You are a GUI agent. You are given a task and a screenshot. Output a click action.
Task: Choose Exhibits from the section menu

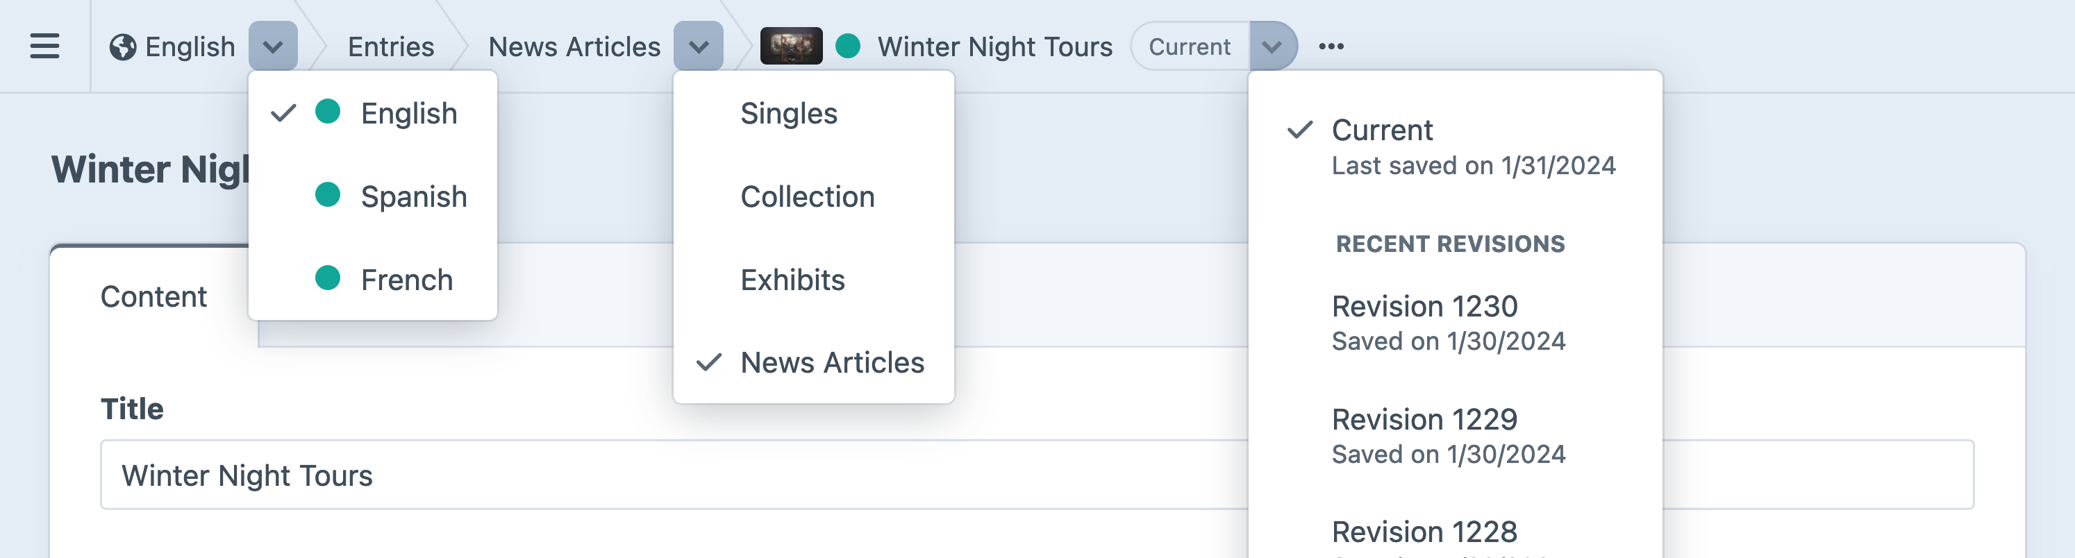tap(792, 280)
